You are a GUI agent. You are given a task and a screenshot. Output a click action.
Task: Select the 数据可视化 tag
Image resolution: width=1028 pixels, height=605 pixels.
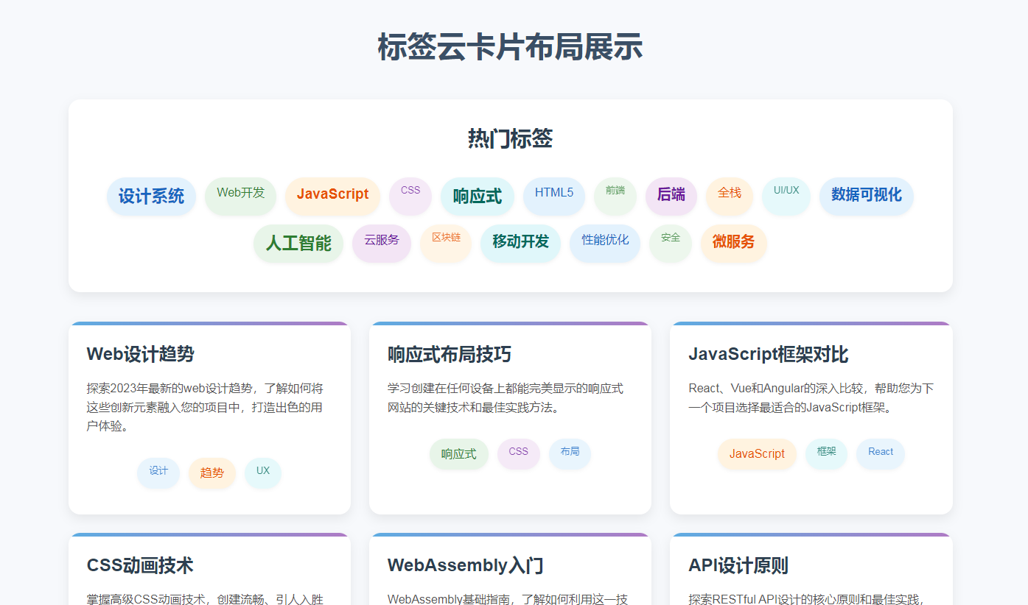tap(866, 196)
